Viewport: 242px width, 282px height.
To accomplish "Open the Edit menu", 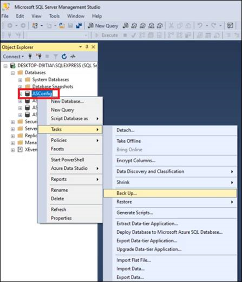I will (x=20, y=16).
